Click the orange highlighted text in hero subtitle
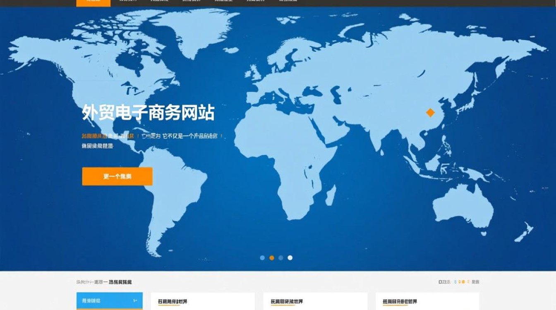The height and width of the screenshot is (310, 556). coord(108,136)
